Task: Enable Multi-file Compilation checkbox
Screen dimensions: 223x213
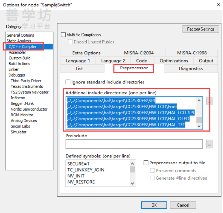Action: pyautogui.click(x=63, y=35)
